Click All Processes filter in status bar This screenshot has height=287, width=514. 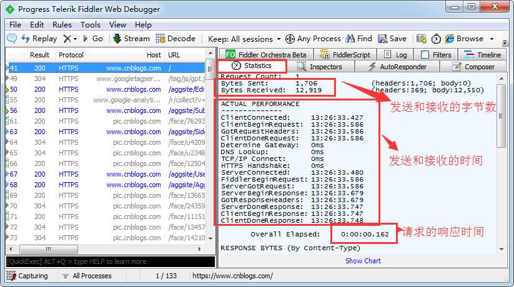pyautogui.click(x=87, y=276)
